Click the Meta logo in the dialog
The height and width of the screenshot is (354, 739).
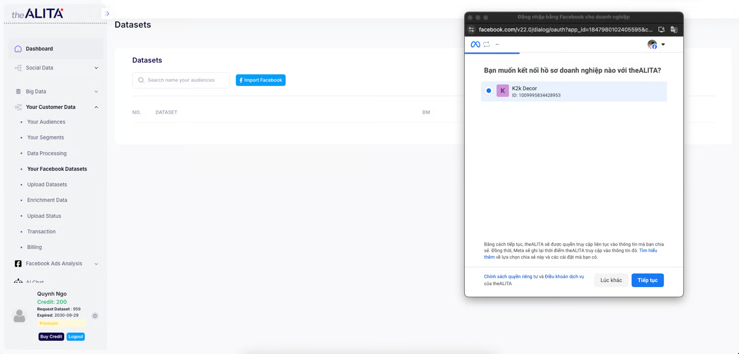(x=475, y=44)
